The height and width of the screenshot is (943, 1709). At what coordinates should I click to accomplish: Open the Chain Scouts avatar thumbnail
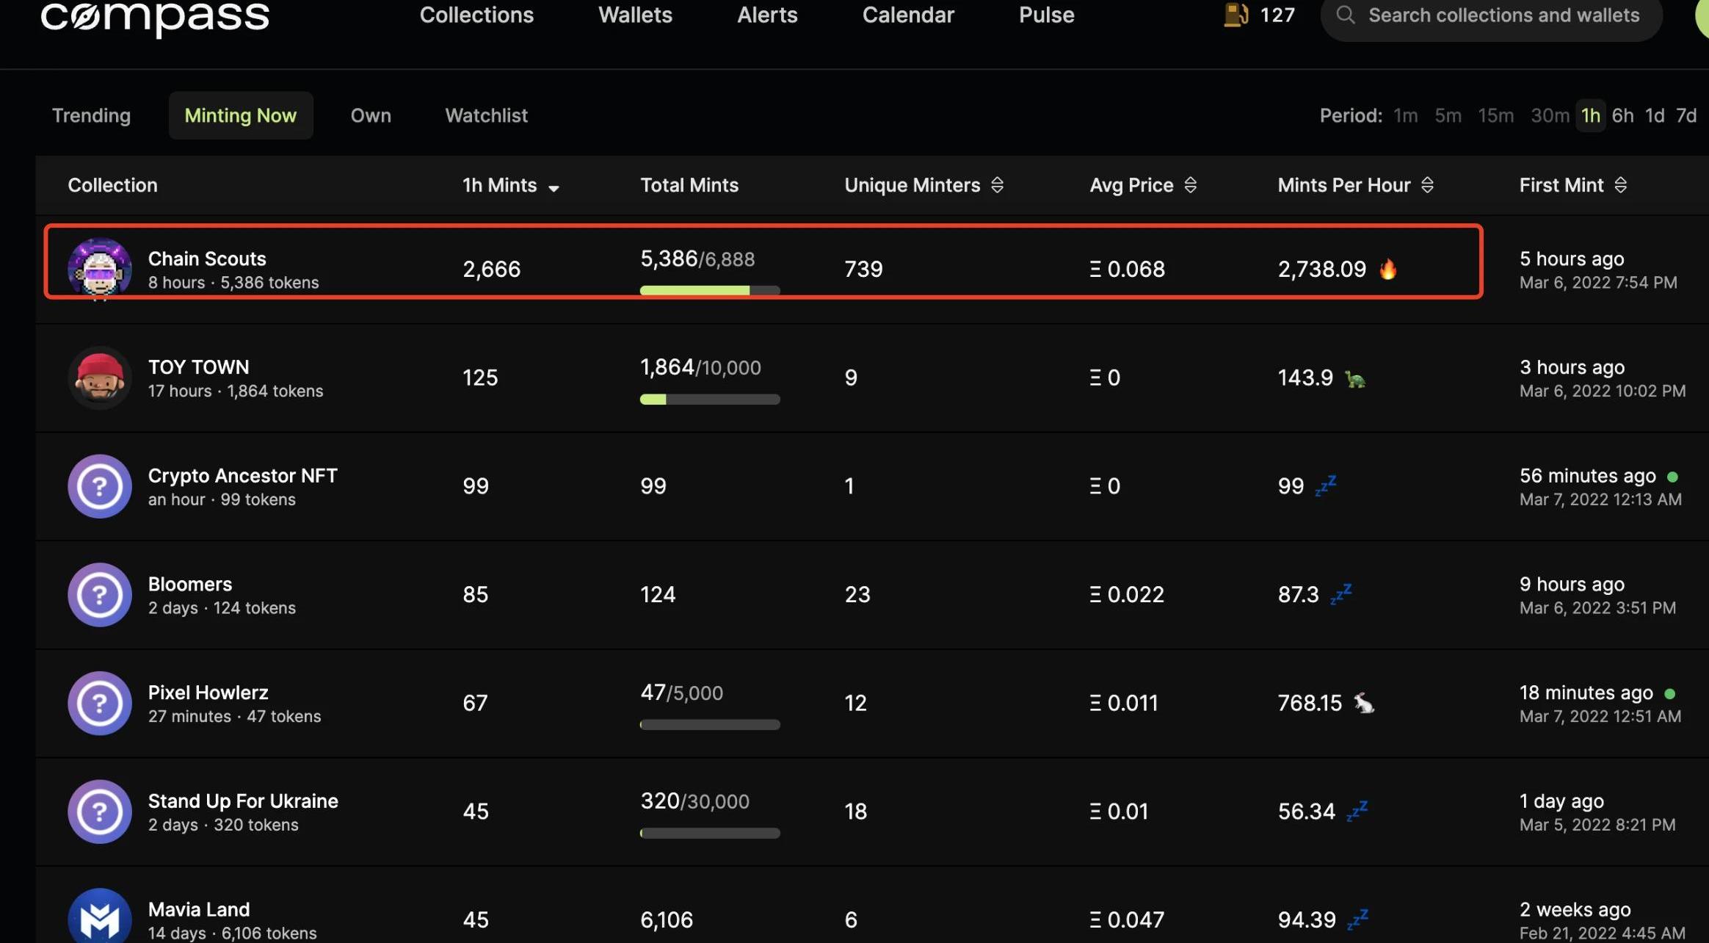pyautogui.click(x=100, y=269)
